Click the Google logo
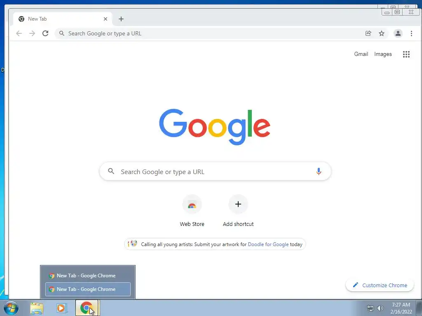 pyautogui.click(x=214, y=127)
